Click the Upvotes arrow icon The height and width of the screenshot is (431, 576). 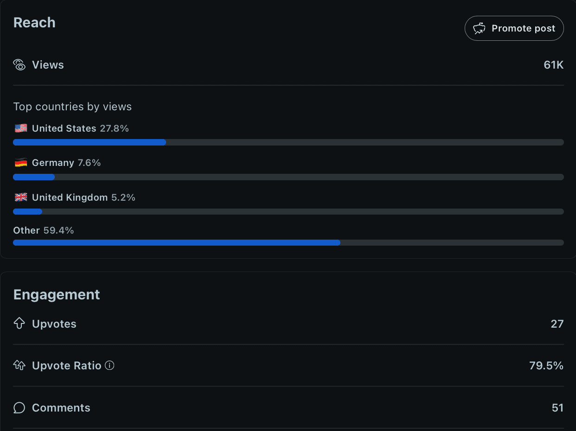click(19, 323)
